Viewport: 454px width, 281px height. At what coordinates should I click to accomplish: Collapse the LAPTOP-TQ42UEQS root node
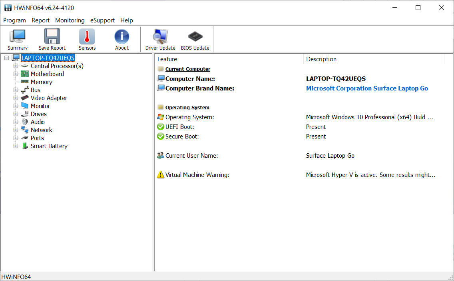[6, 58]
